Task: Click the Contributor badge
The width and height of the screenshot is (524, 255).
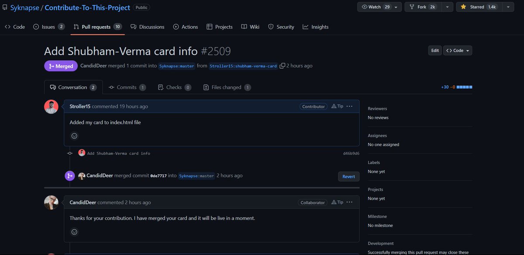Action: coord(314,106)
